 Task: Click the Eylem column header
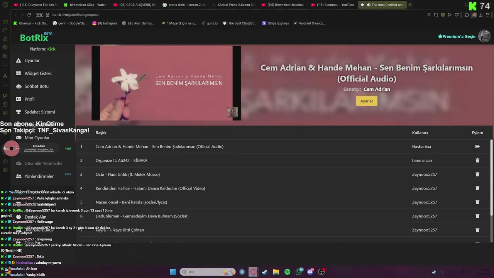pyautogui.click(x=477, y=133)
